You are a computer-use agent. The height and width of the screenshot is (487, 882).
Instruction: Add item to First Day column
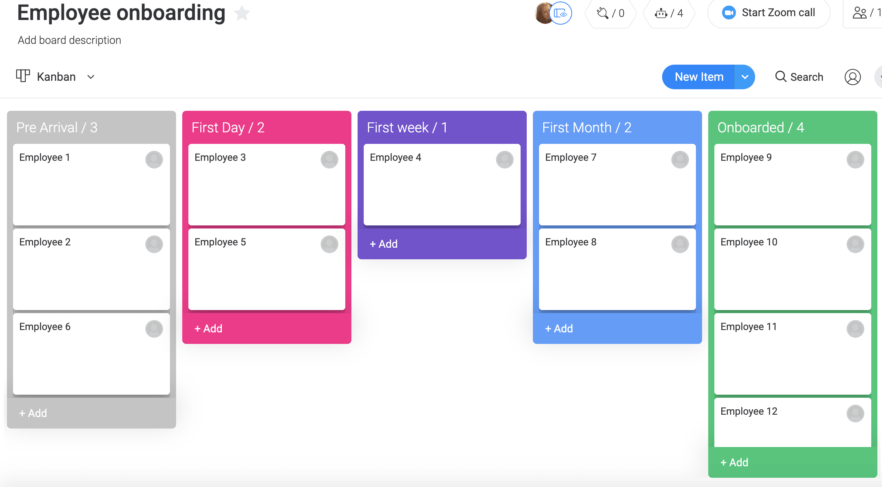(208, 329)
